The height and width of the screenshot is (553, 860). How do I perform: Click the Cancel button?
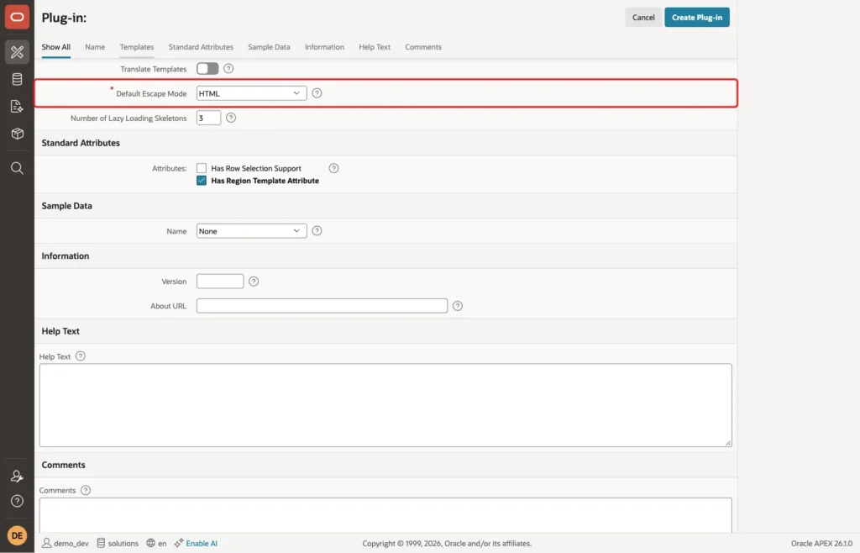pos(643,18)
